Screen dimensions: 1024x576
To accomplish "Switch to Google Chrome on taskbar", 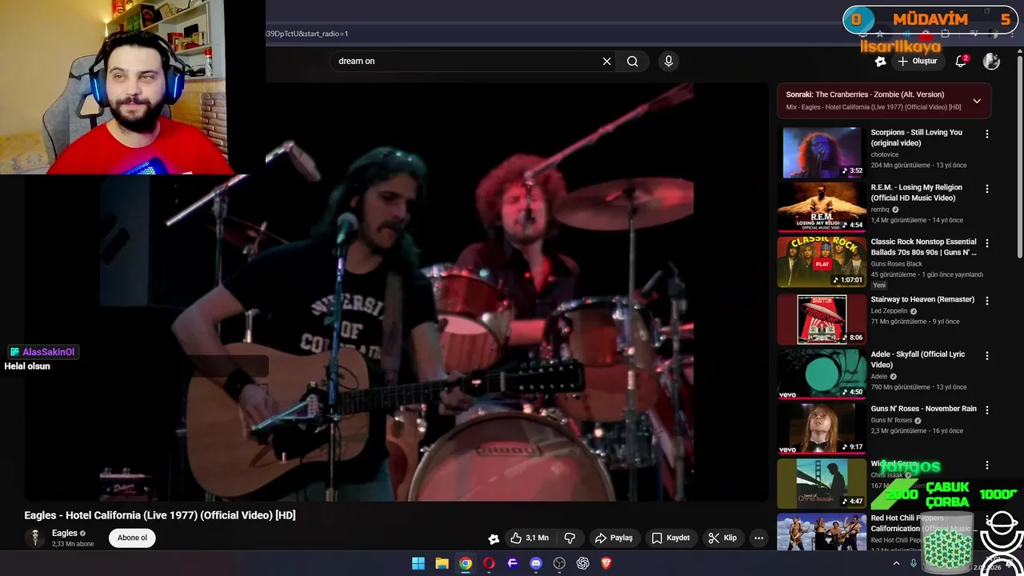I will [x=466, y=563].
